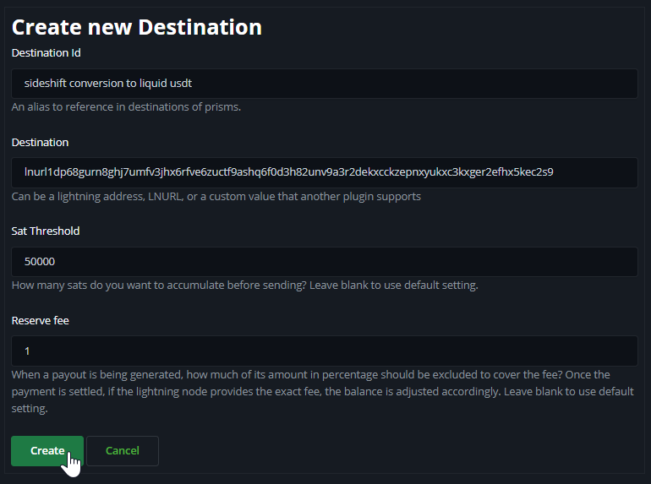Click into the Destination LNURL input box
This screenshot has width=651, height=484.
point(325,172)
